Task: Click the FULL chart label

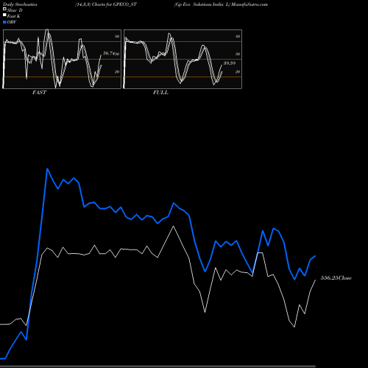Action: 160,93
